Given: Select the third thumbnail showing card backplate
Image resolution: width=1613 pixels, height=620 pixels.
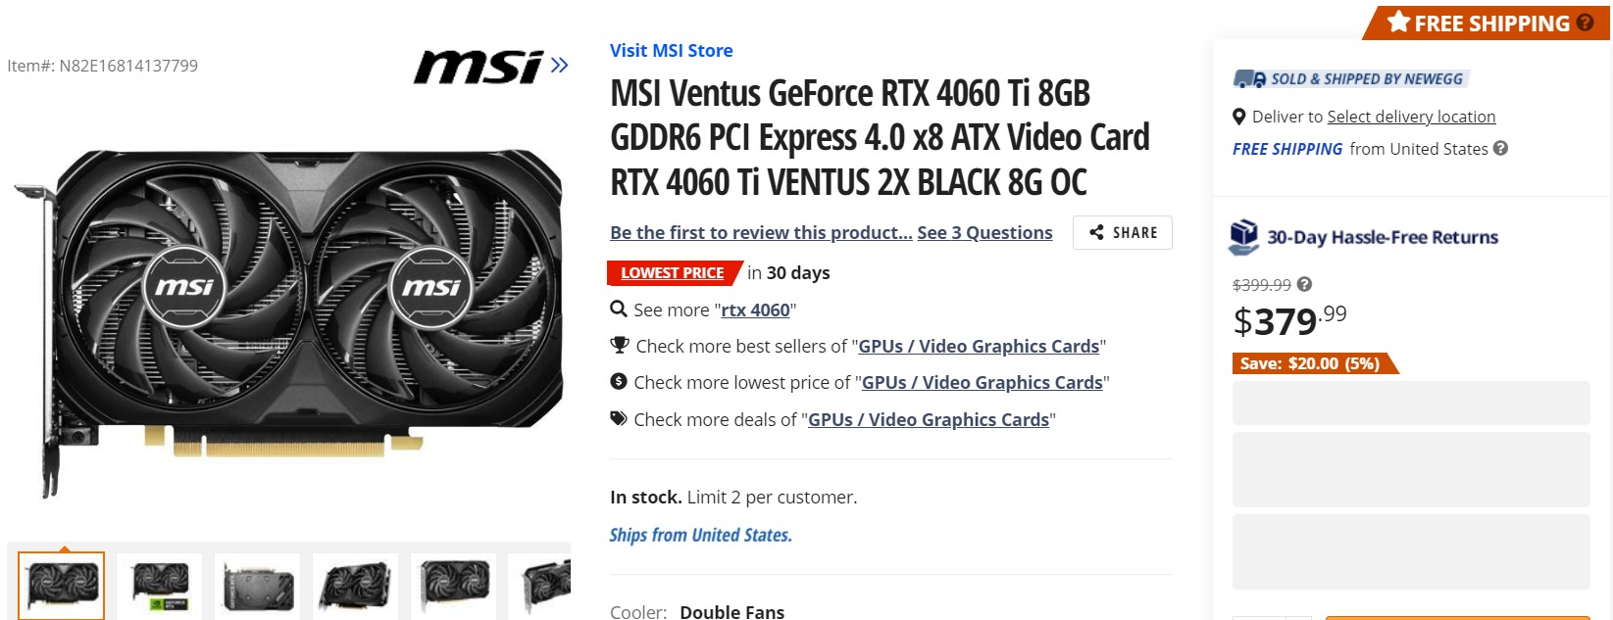Looking at the screenshot, I should 257,586.
